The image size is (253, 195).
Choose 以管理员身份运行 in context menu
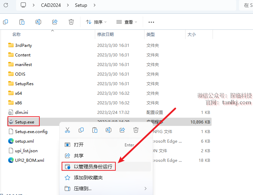(x=106, y=167)
